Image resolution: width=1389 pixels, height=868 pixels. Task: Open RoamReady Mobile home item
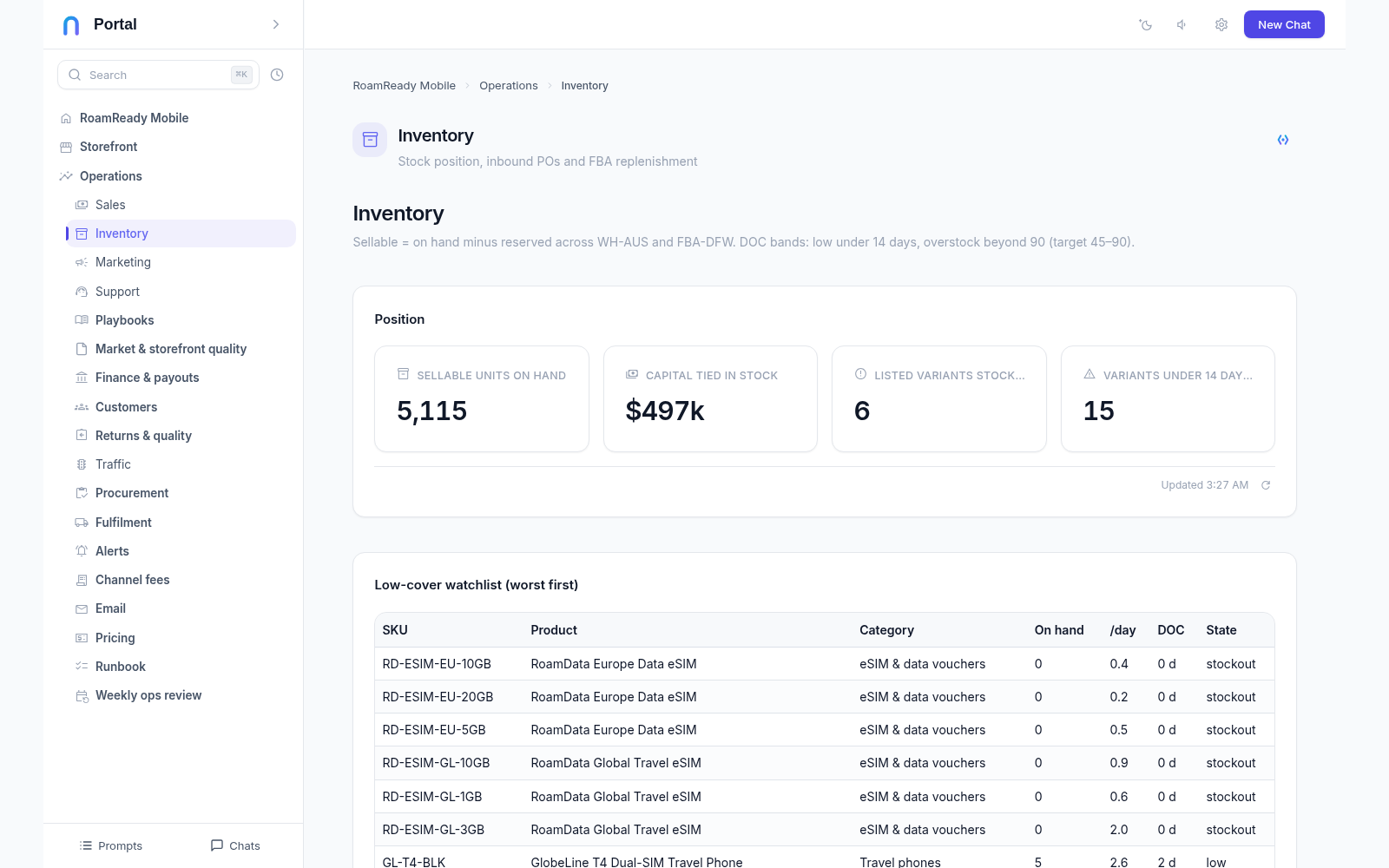[177, 118]
